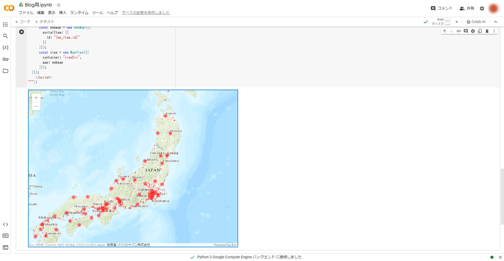Click the vertical page scrollbar
The height and width of the screenshot is (261, 504).
(x=502, y=196)
